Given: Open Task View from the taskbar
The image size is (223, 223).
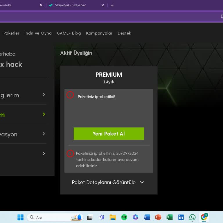Looking at the screenshot, I should click(x=89, y=217).
